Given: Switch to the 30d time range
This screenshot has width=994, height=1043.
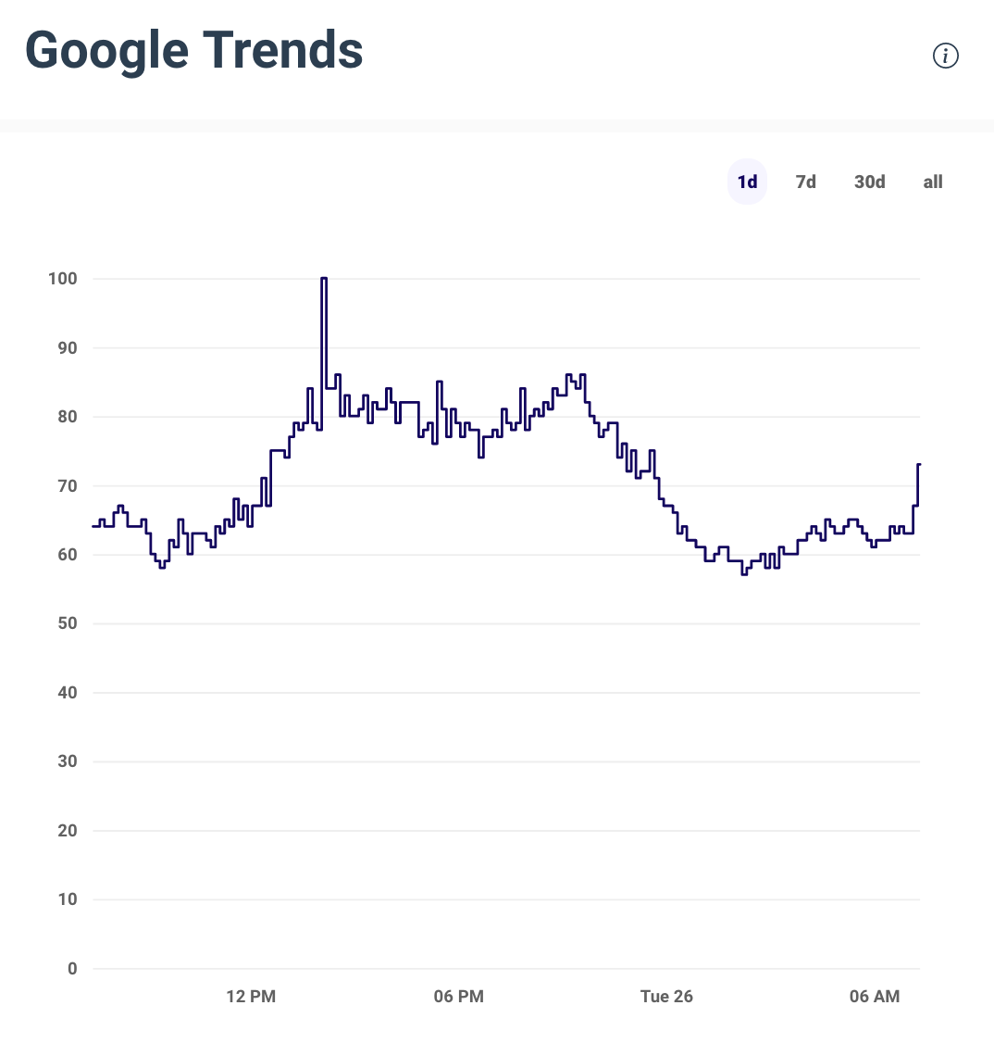Looking at the screenshot, I should (x=869, y=182).
